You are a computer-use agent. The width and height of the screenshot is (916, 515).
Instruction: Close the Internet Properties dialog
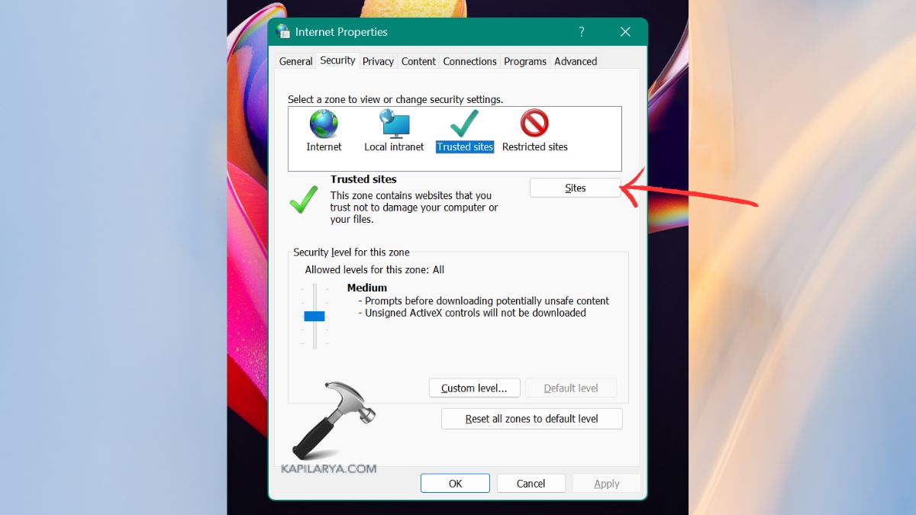(625, 32)
